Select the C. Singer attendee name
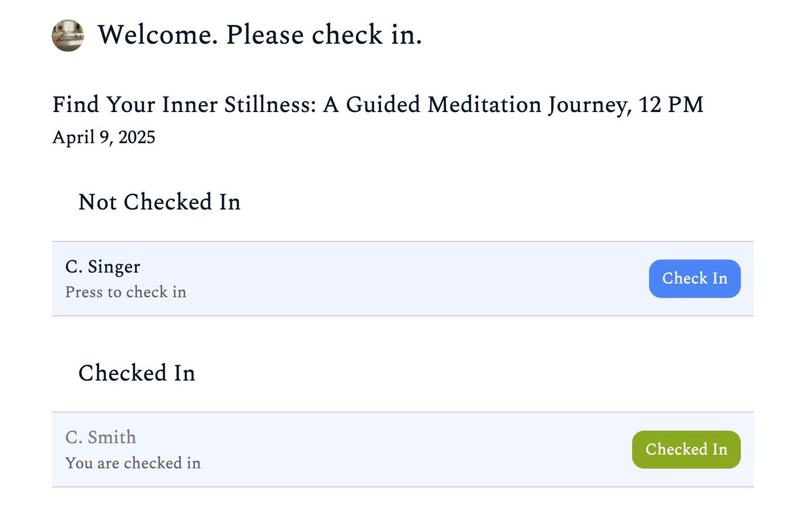 [103, 267]
